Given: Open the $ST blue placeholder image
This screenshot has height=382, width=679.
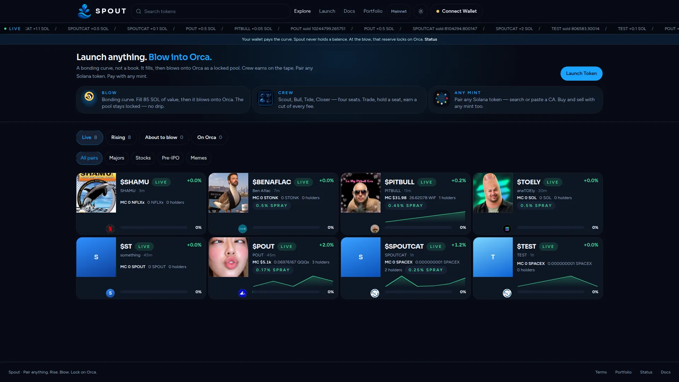Looking at the screenshot, I should tap(96, 257).
